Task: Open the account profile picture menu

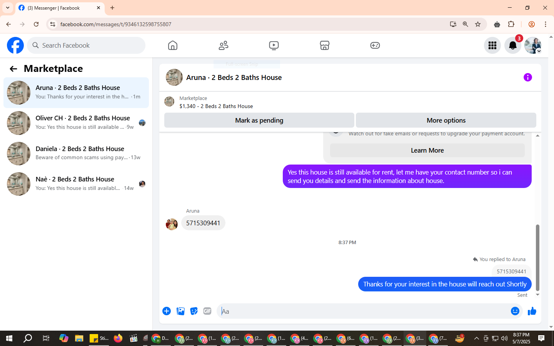Action: pos(533,45)
